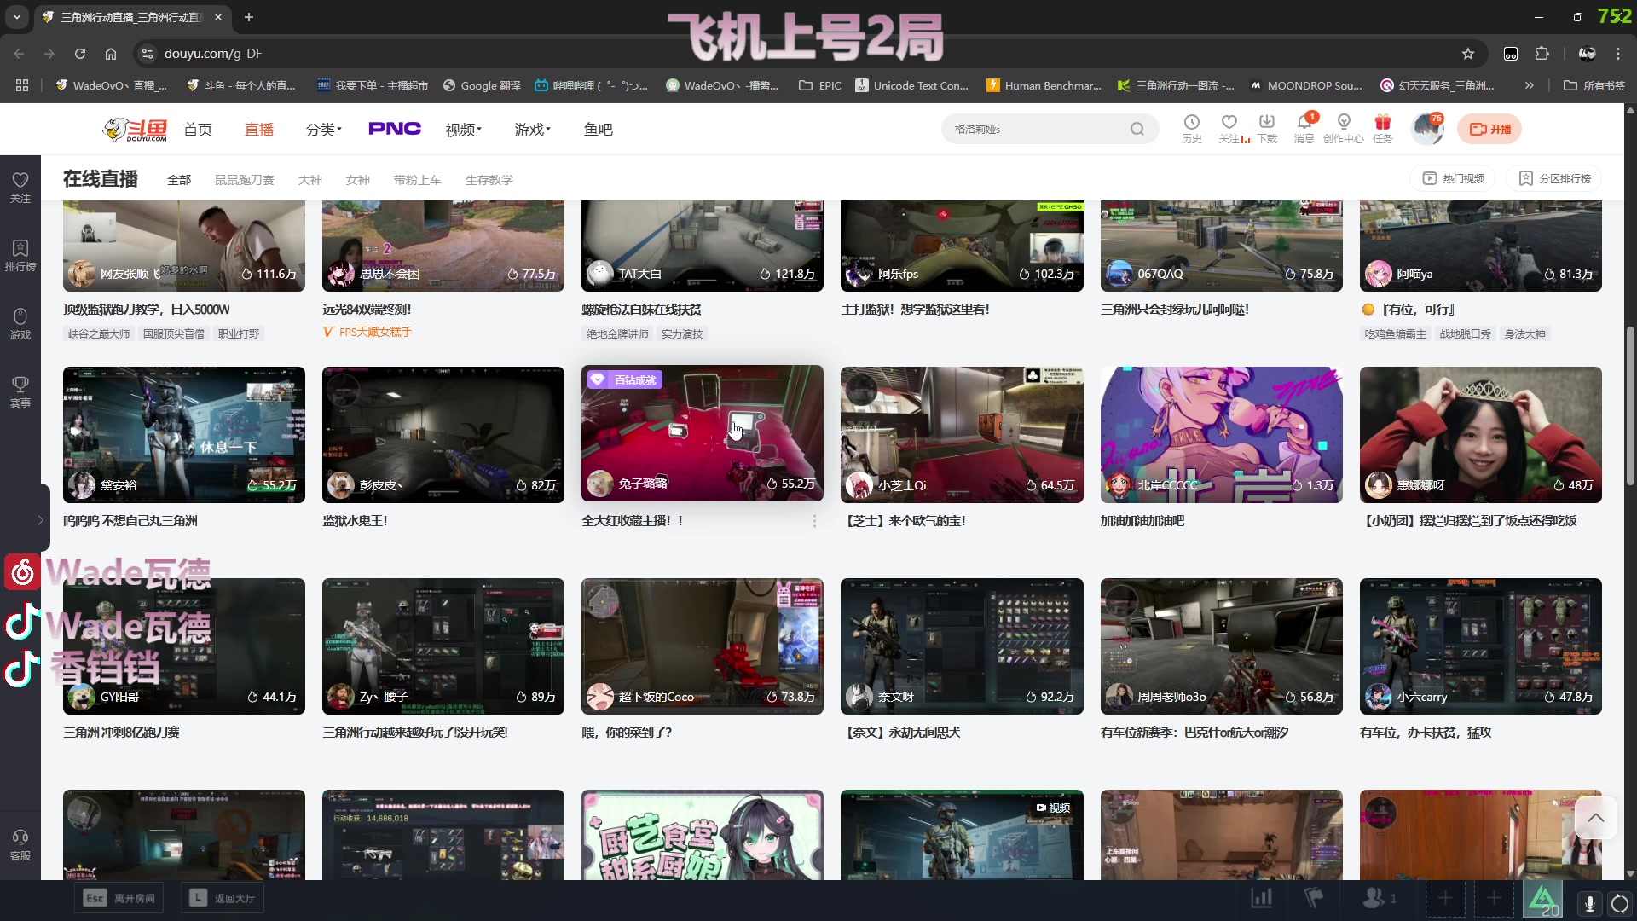Open the 鱼吧 nav item

coord(598,129)
